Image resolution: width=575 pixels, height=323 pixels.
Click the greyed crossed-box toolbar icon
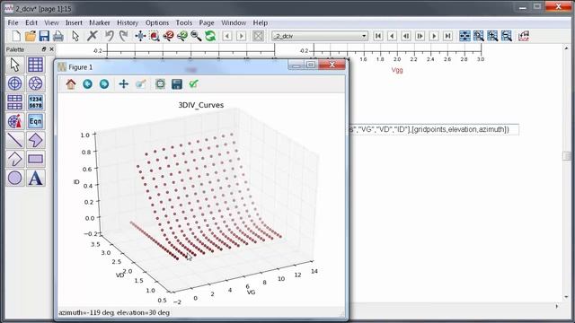coord(258,36)
